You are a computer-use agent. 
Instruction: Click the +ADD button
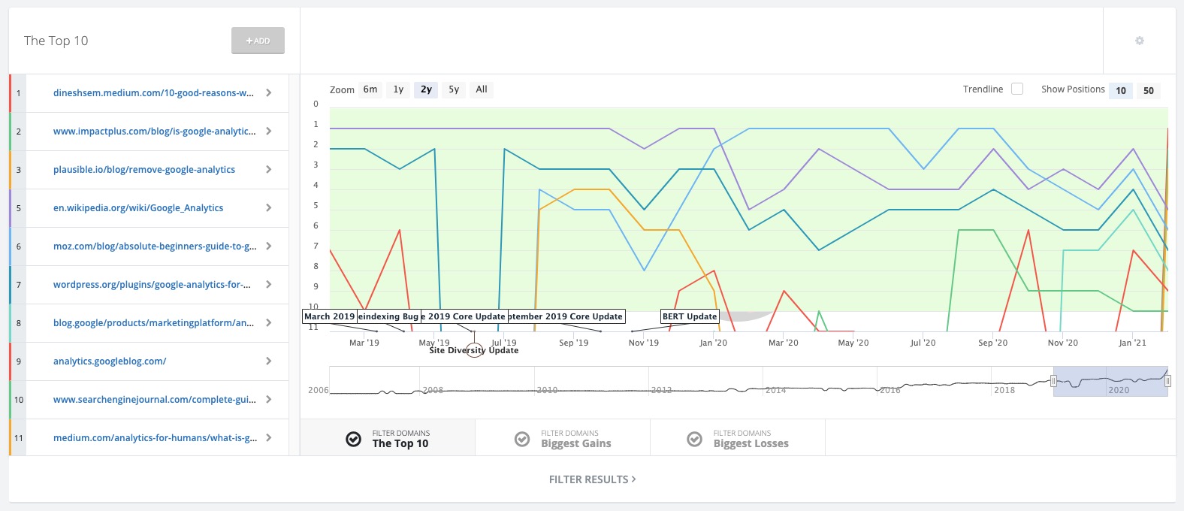258,41
